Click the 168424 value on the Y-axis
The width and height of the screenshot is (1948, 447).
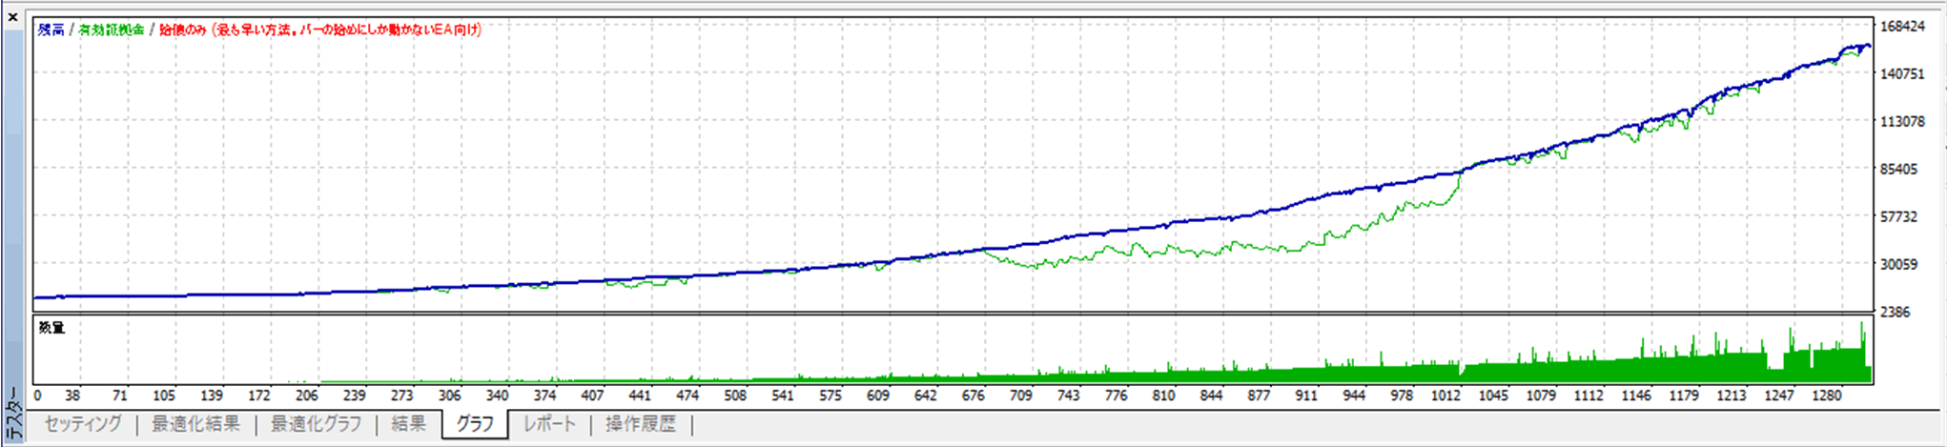tap(1902, 27)
